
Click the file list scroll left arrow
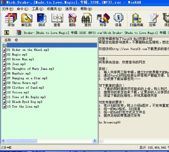[x=3, y=141]
